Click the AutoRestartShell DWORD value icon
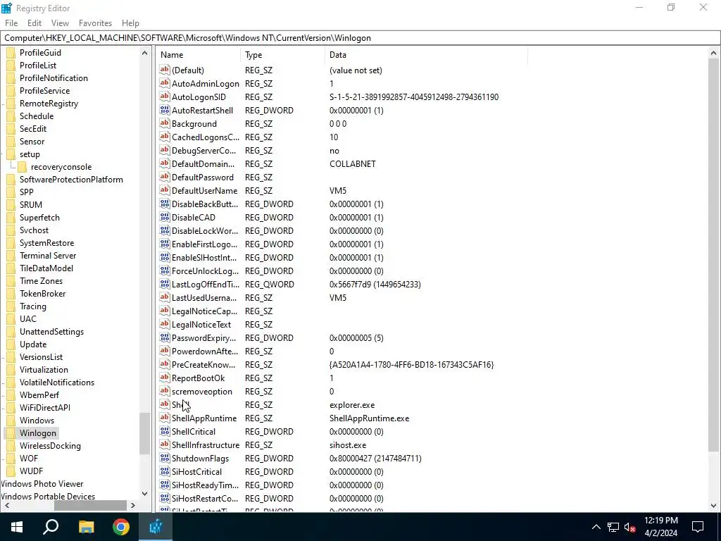Image resolution: width=721 pixels, height=541 pixels. click(x=165, y=110)
